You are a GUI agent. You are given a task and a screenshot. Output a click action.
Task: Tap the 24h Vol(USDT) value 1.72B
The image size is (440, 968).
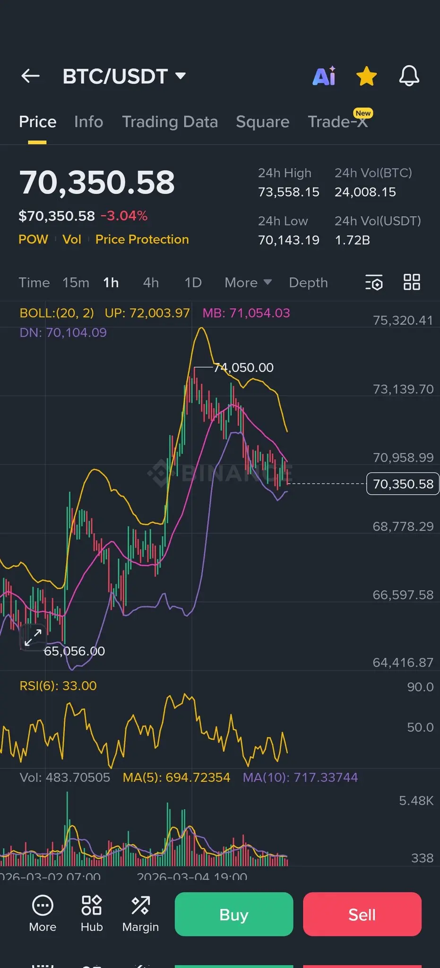point(353,240)
